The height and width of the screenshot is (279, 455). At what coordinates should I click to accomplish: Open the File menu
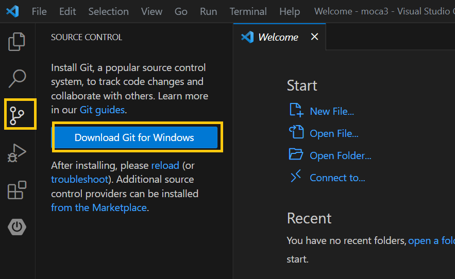coord(39,12)
